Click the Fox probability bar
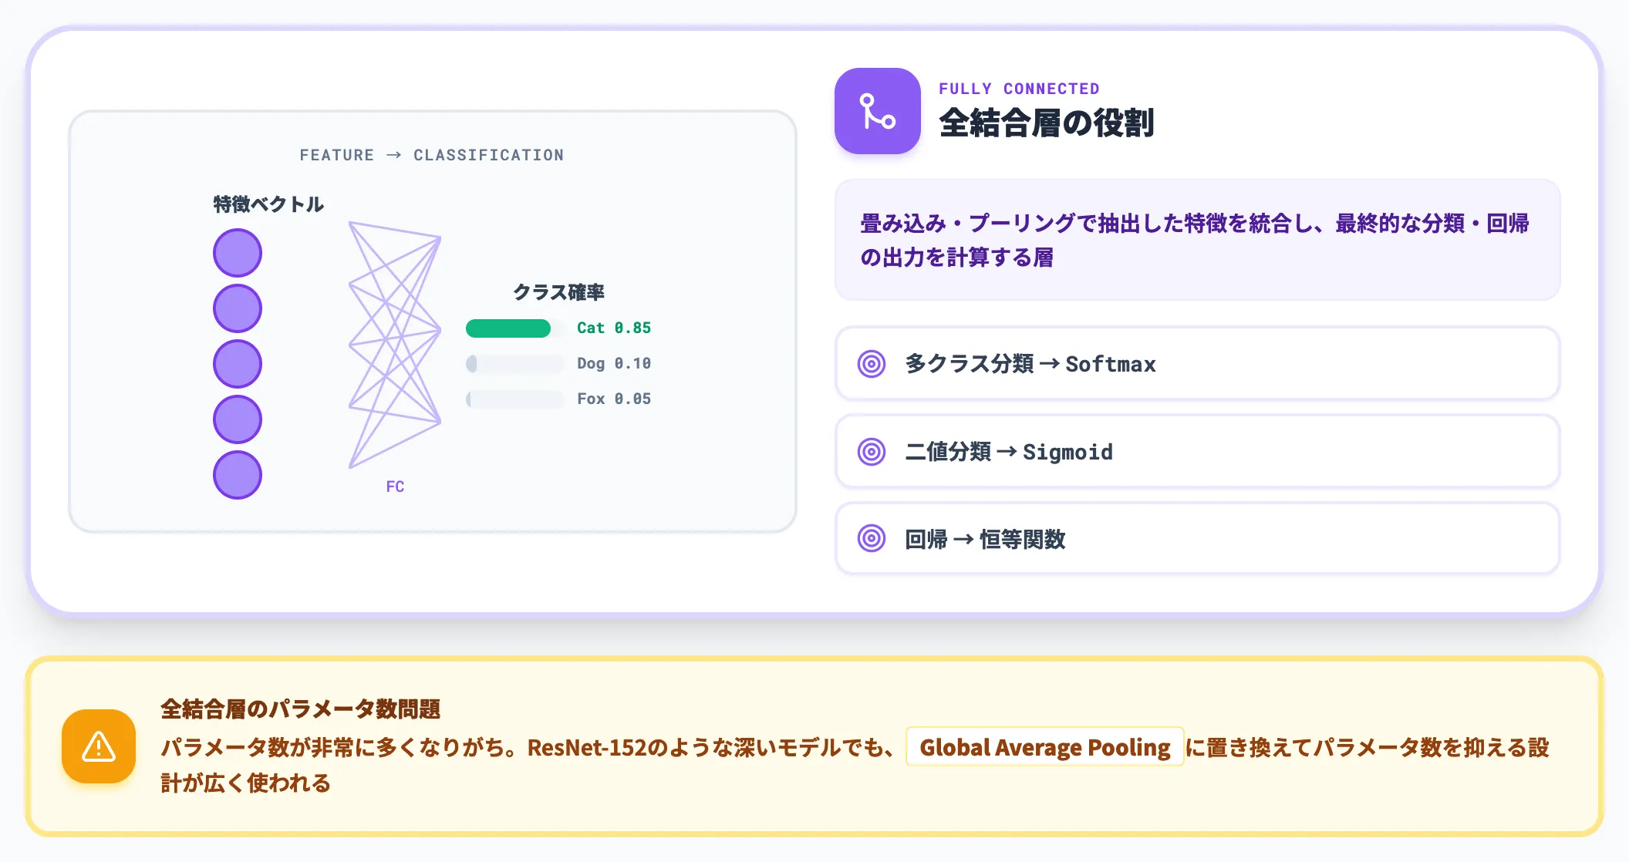 [515, 399]
